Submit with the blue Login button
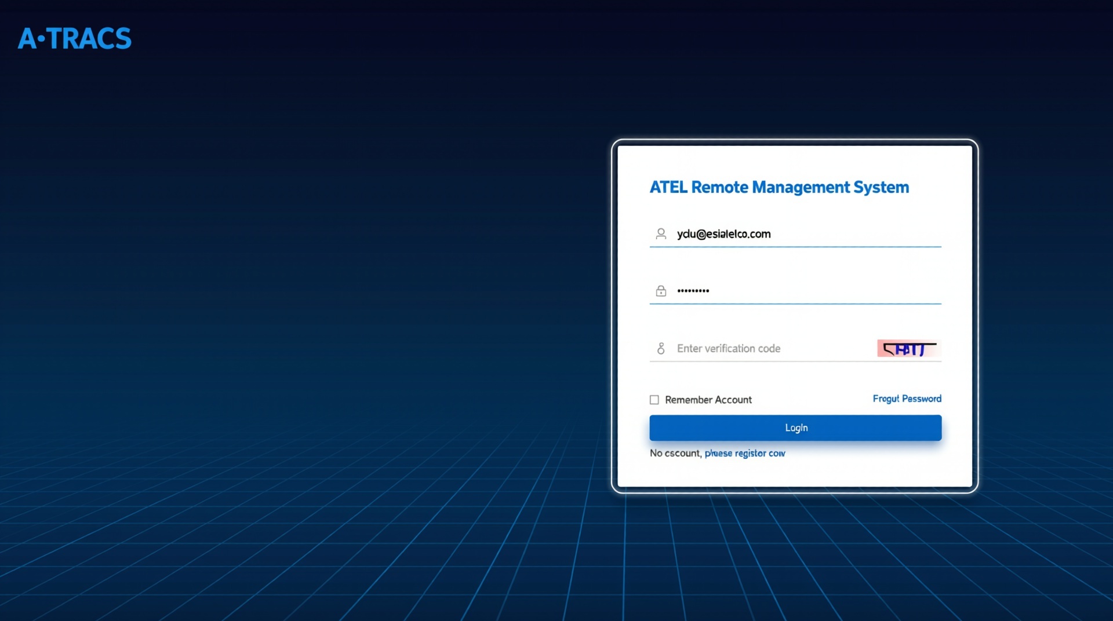The width and height of the screenshot is (1113, 621). (x=795, y=428)
